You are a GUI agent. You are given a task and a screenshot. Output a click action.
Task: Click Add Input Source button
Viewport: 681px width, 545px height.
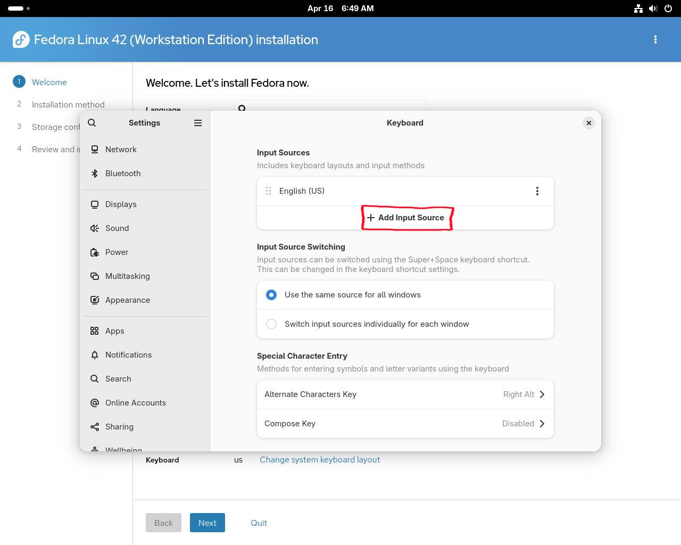coord(405,218)
